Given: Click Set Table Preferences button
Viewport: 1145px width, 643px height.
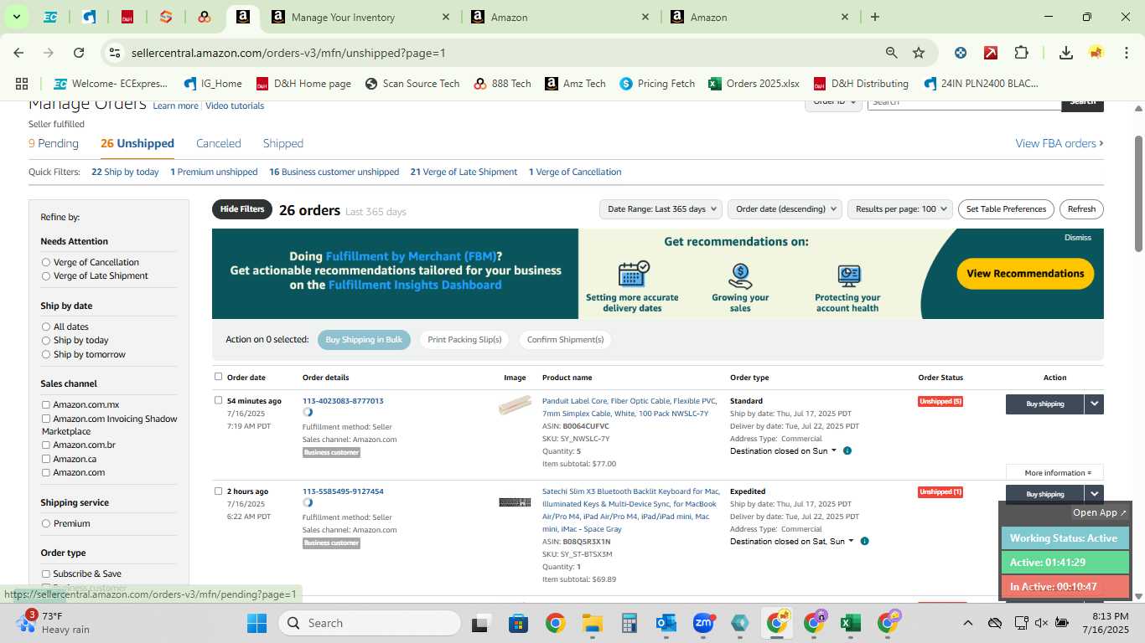Looking at the screenshot, I should (x=1006, y=209).
